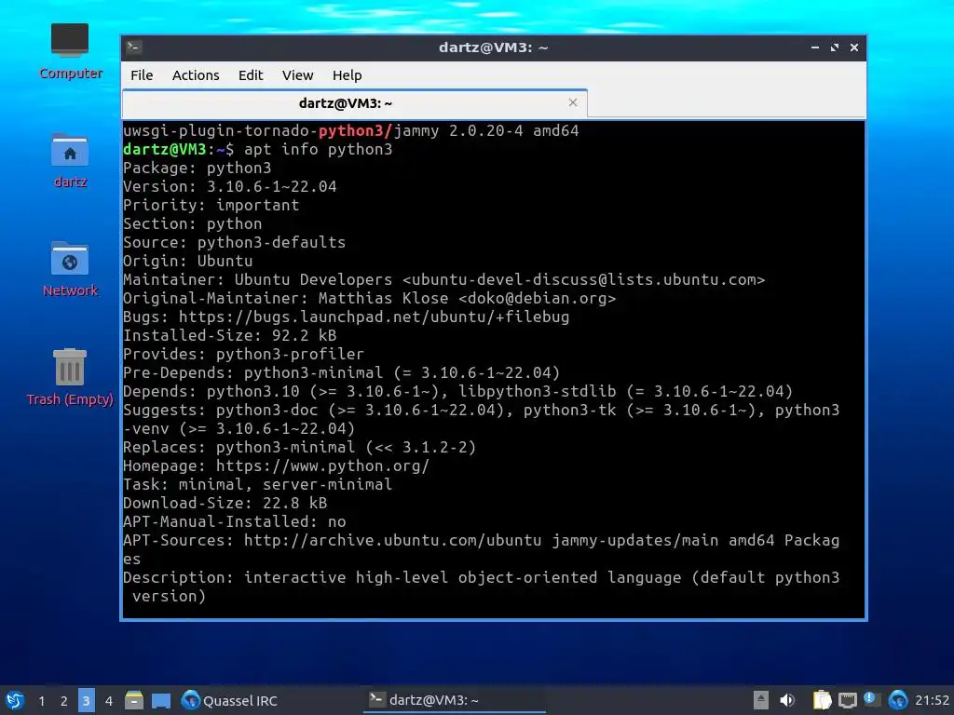954x715 pixels.
Task: Click the 'apt info python3' command text
Action: point(319,150)
